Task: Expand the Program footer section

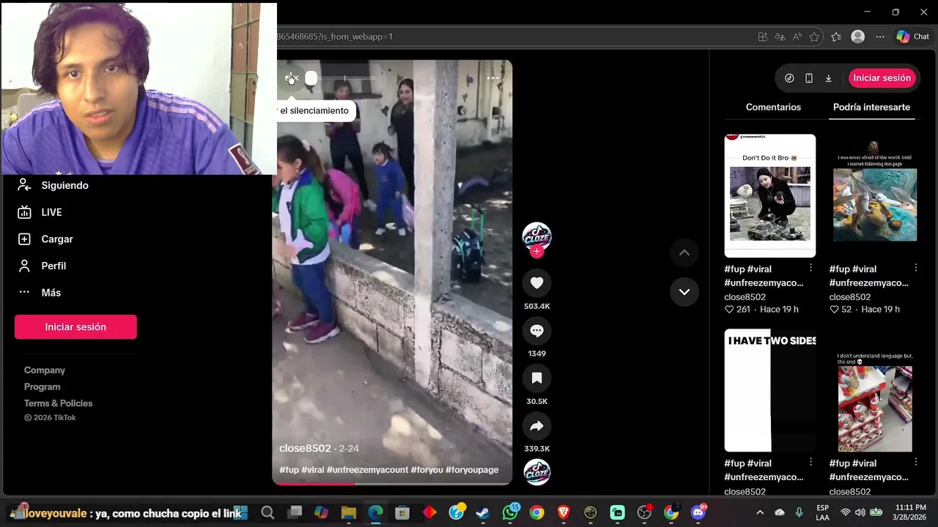Action: [43, 386]
